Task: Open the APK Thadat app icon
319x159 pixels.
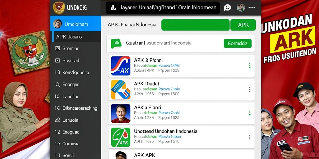Action: click(121, 89)
